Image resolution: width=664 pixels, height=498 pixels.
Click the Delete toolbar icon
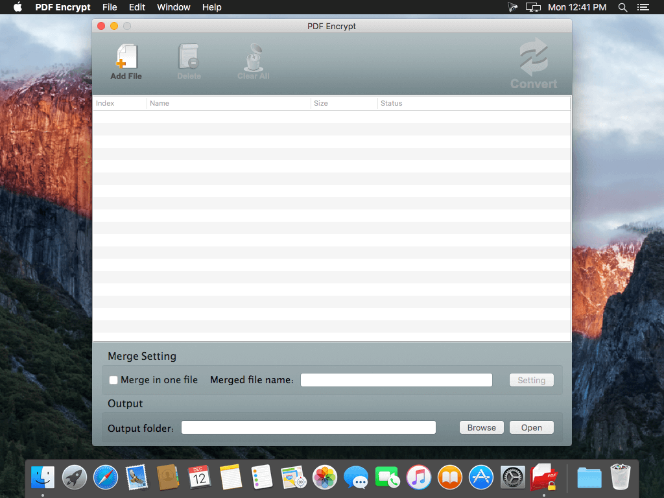(189, 57)
